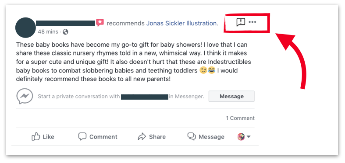
Task: Like the post with thumbs-up button
Action: (x=43, y=137)
